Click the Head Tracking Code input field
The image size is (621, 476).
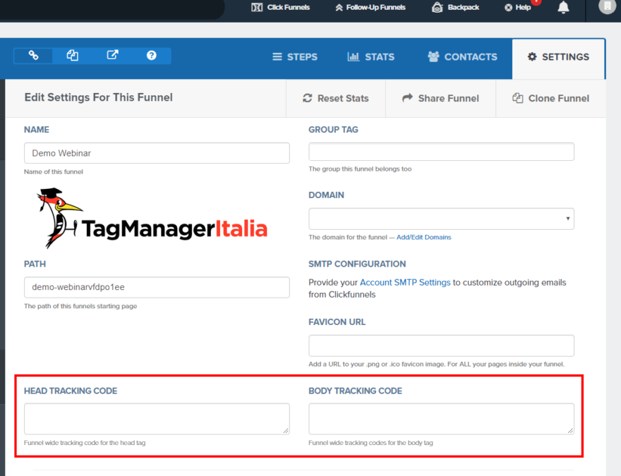(x=157, y=418)
